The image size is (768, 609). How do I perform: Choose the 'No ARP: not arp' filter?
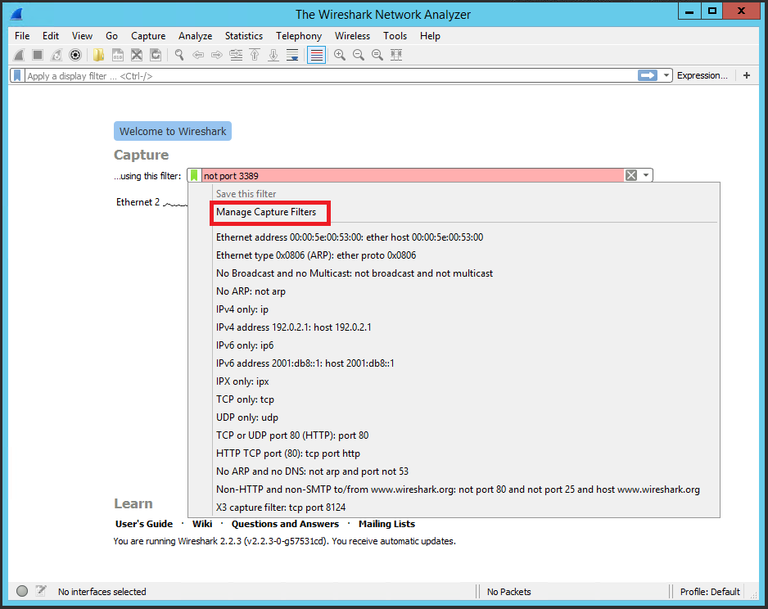(251, 291)
